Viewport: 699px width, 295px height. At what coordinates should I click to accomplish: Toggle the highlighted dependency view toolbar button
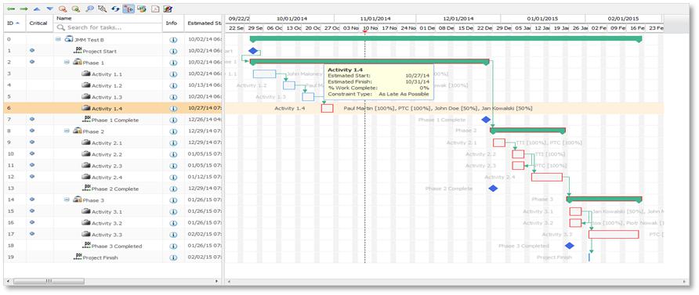click(129, 9)
